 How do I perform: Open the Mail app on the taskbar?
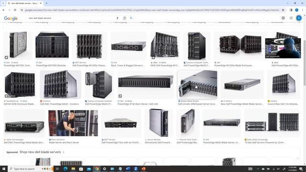[x=89, y=169]
